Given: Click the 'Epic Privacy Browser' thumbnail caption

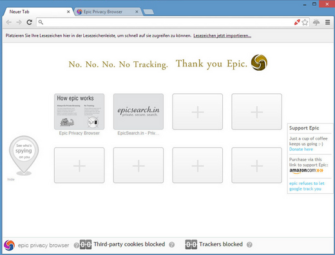Looking at the screenshot, I should click(x=79, y=133).
